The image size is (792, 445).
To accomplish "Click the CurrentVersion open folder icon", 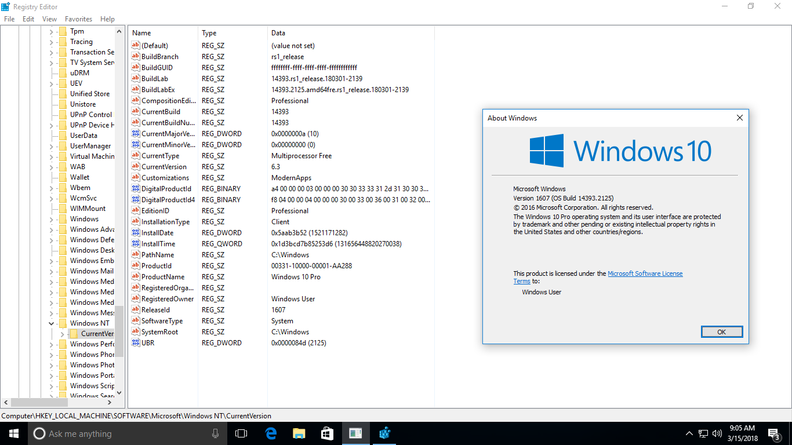I will tap(74, 334).
